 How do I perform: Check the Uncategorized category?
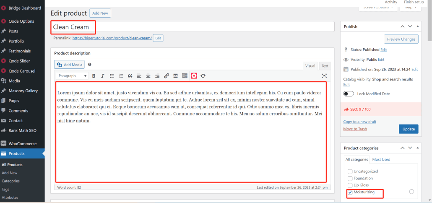click(x=350, y=171)
